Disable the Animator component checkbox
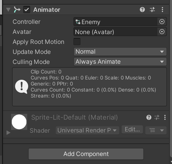 26,10
